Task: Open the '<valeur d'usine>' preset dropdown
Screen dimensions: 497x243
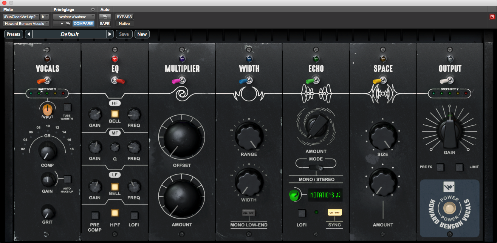Action: 74,17
